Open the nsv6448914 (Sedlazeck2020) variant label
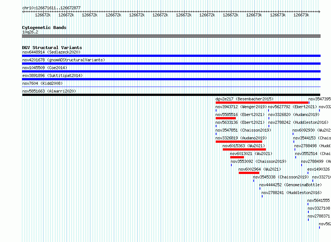Image resolution: width=331 pixels, height=242 pixels. (x=51, y=52)
